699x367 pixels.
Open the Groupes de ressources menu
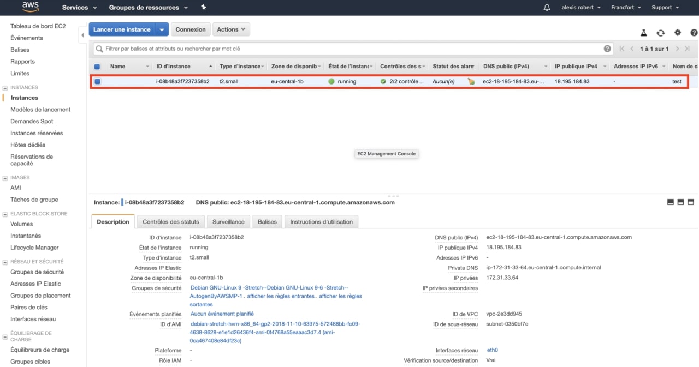click(x=148, y=8)
